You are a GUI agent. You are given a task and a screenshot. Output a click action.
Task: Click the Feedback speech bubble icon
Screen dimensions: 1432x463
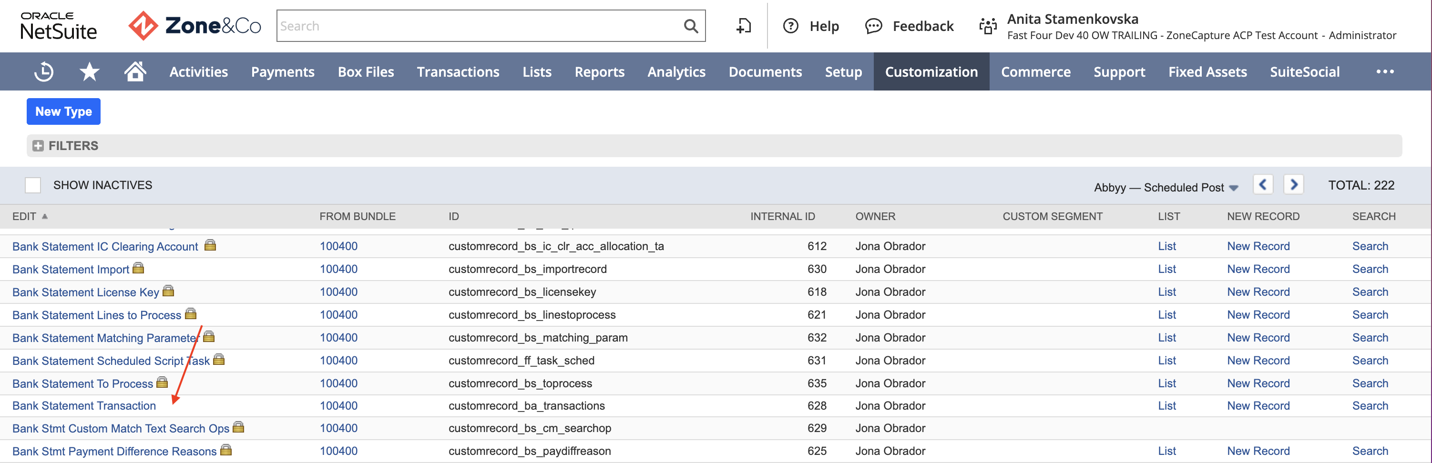(x=873, y=26)
